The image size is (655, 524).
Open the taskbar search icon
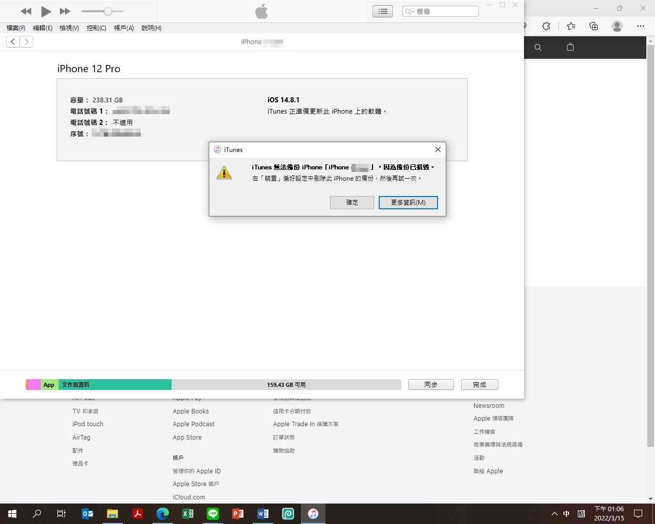coord(37,514)
